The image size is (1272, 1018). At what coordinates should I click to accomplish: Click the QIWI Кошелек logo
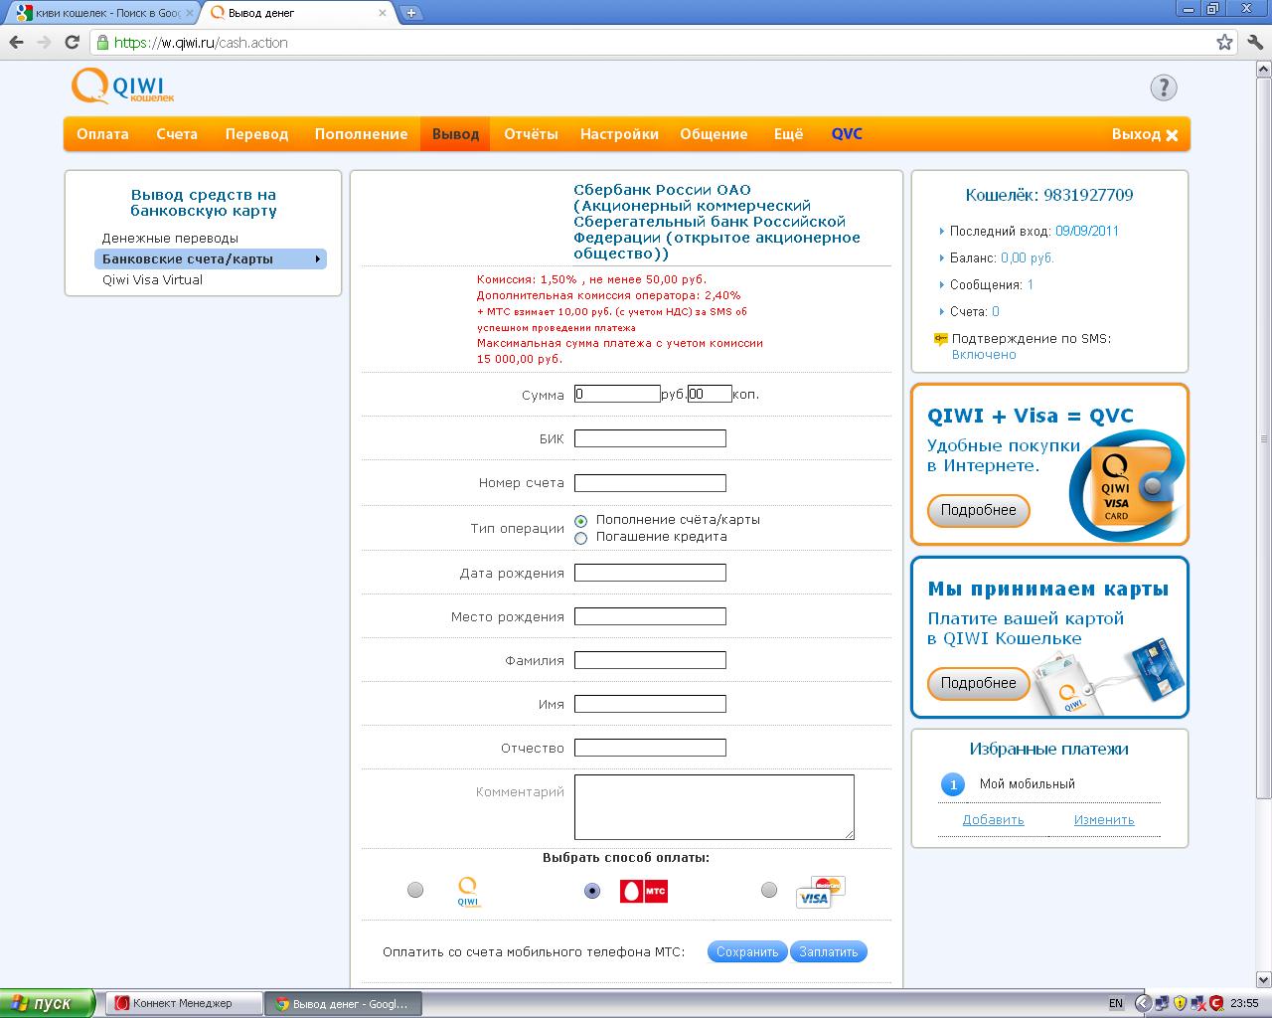coord(122,86)
